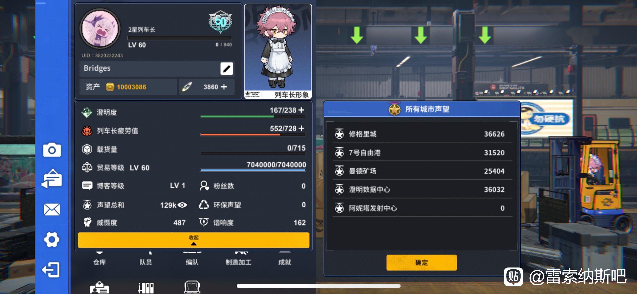Toggle the eye icon next to 129k reputation
The height and width of the screenshot is (294, 637).
coord(182,205)
